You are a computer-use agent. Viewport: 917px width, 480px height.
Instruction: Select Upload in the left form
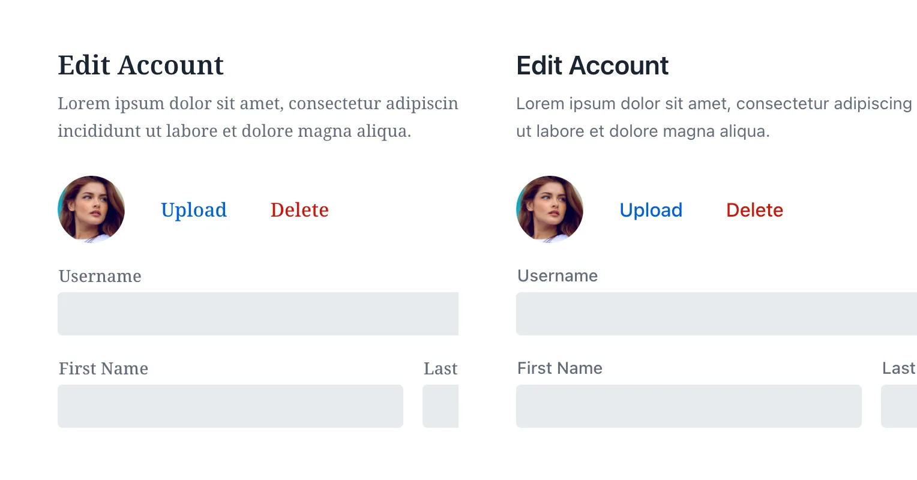193,210
